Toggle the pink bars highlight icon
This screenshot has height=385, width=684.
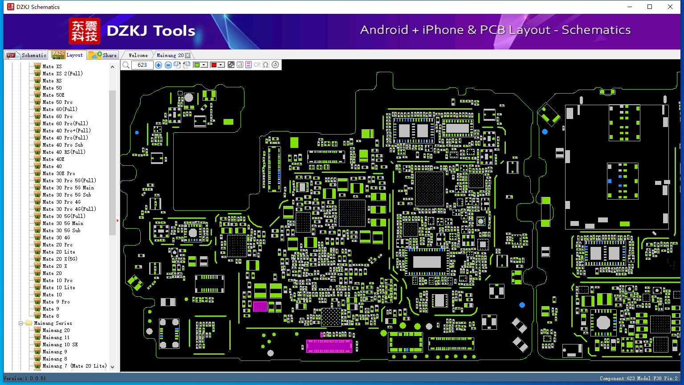pyautogui.click(x=248, y=65)
